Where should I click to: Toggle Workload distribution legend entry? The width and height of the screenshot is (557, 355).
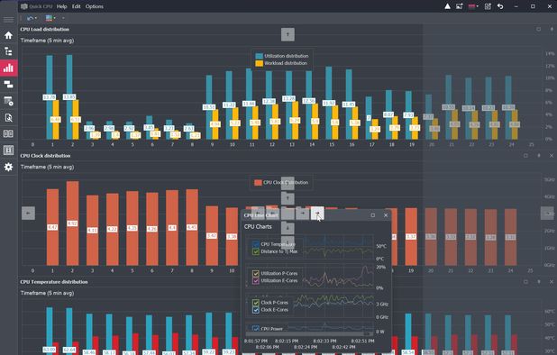pos(281,63)
